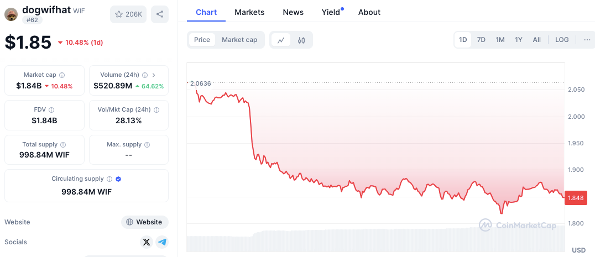Click the dogwifhat coin logo

11,14
